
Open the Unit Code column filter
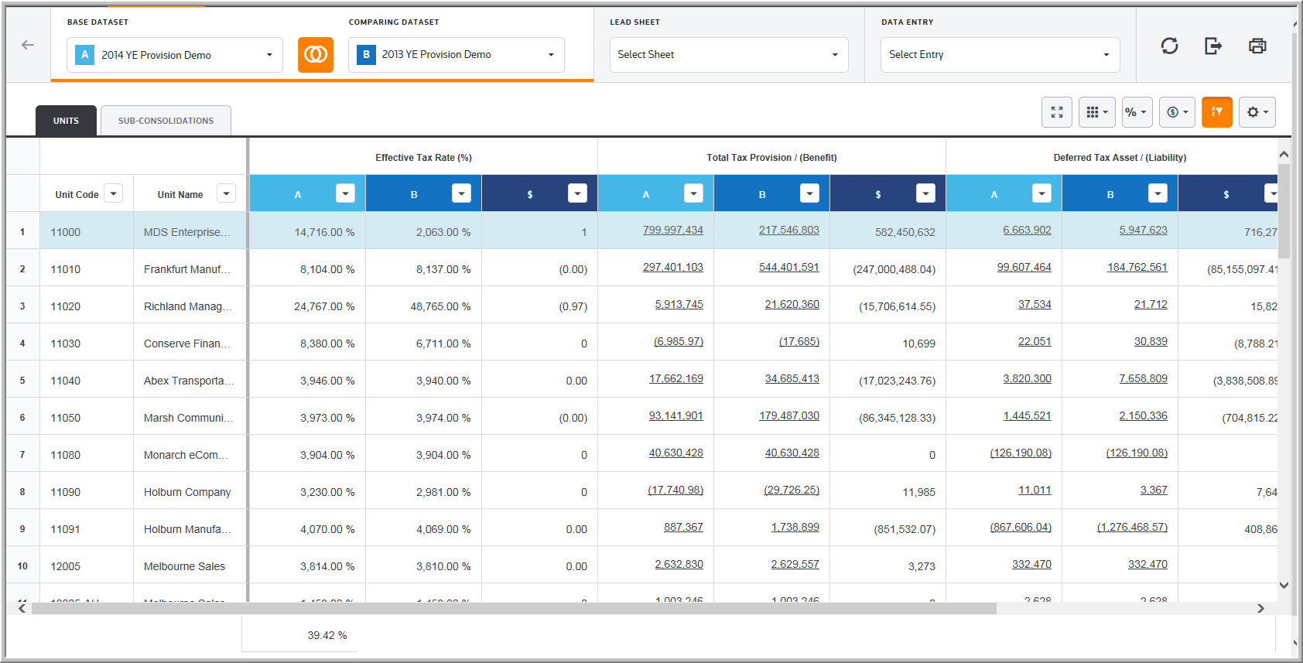click(114, 193)
